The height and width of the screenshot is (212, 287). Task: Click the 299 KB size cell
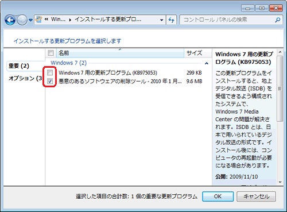pyautogui.click(x=194, y=73)
